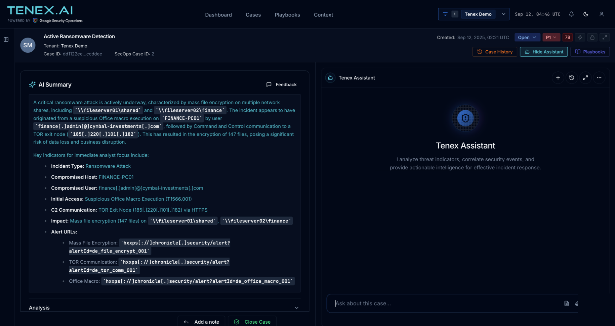This screenshot has height=326, width=615.
Task: Click the document icon in chat input
Action: click(x=567, y=304)
